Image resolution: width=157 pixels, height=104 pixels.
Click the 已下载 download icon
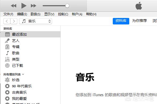(7, 66)
